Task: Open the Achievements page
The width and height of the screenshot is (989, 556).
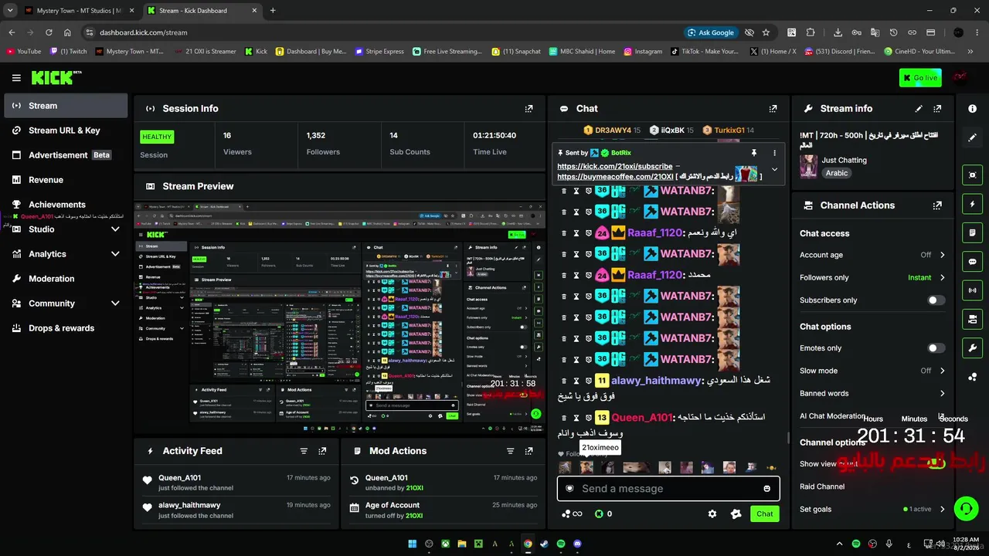Action: (x=66, y=205)
